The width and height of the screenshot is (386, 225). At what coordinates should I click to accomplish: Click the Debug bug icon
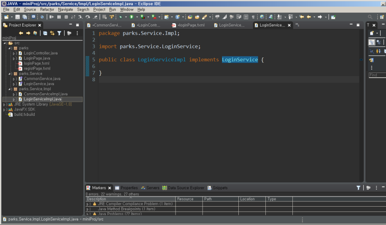tap(121, 17)
